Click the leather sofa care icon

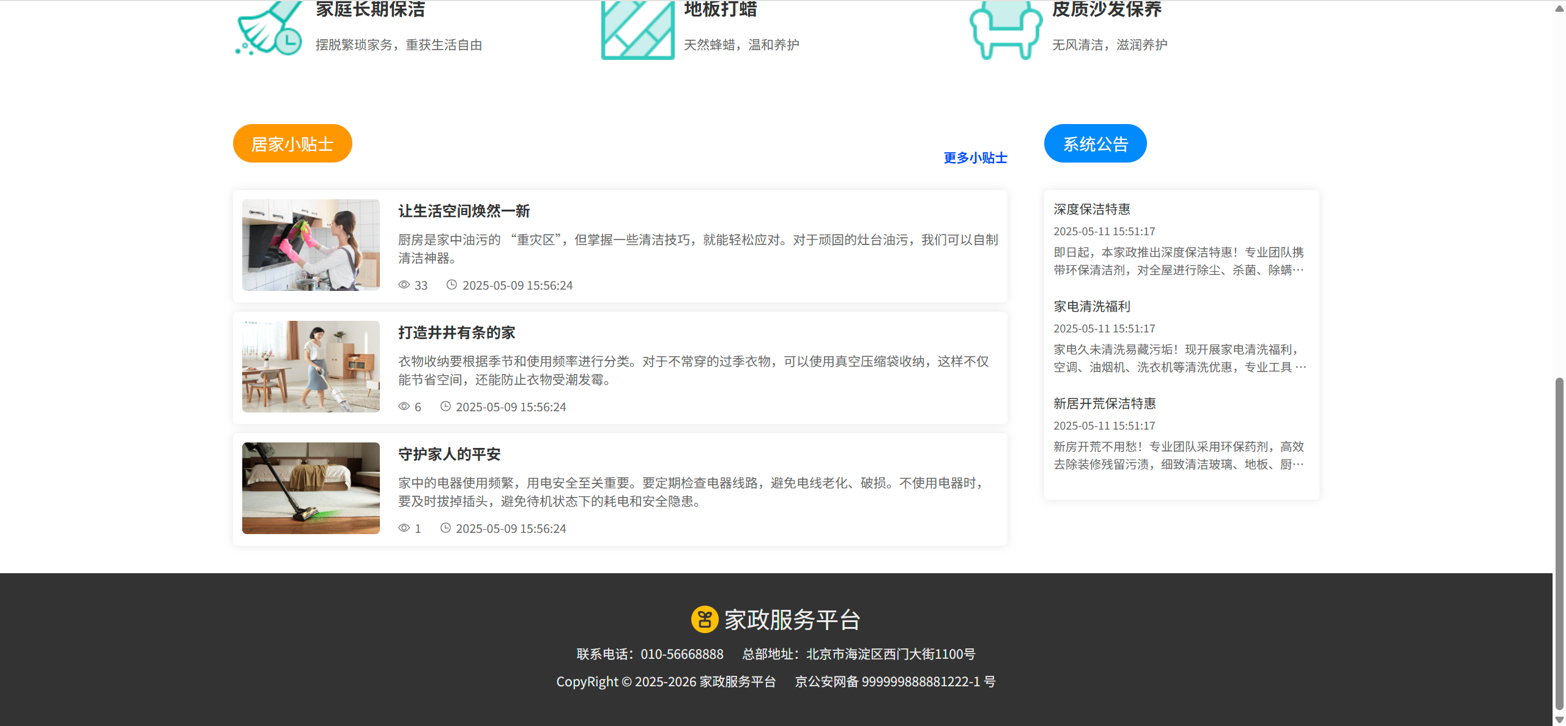[1006, 29]
